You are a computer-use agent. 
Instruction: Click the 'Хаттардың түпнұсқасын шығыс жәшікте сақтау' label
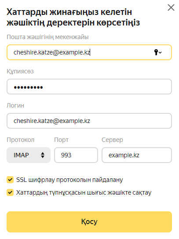(x=84, y=193)
